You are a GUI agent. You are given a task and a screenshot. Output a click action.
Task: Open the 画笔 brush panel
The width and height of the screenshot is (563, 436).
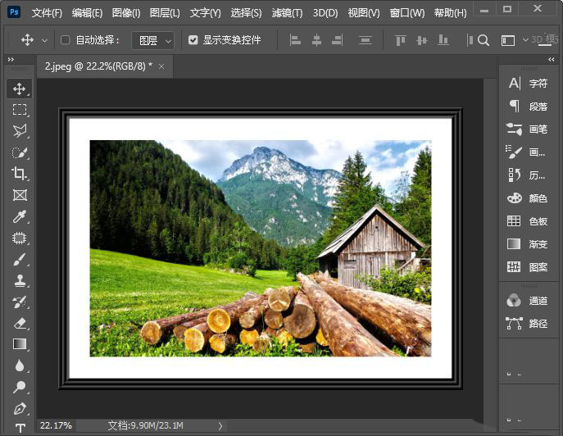[528, 129]
